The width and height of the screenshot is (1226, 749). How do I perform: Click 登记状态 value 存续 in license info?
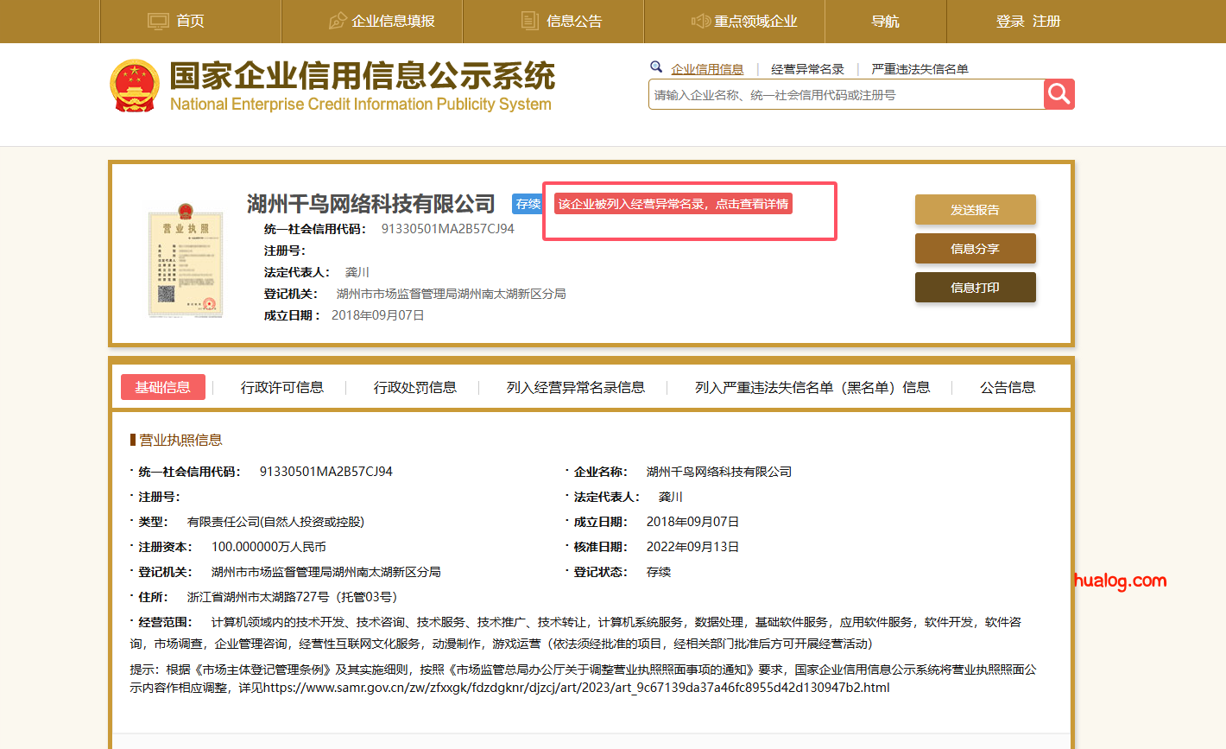pos(659,572)
